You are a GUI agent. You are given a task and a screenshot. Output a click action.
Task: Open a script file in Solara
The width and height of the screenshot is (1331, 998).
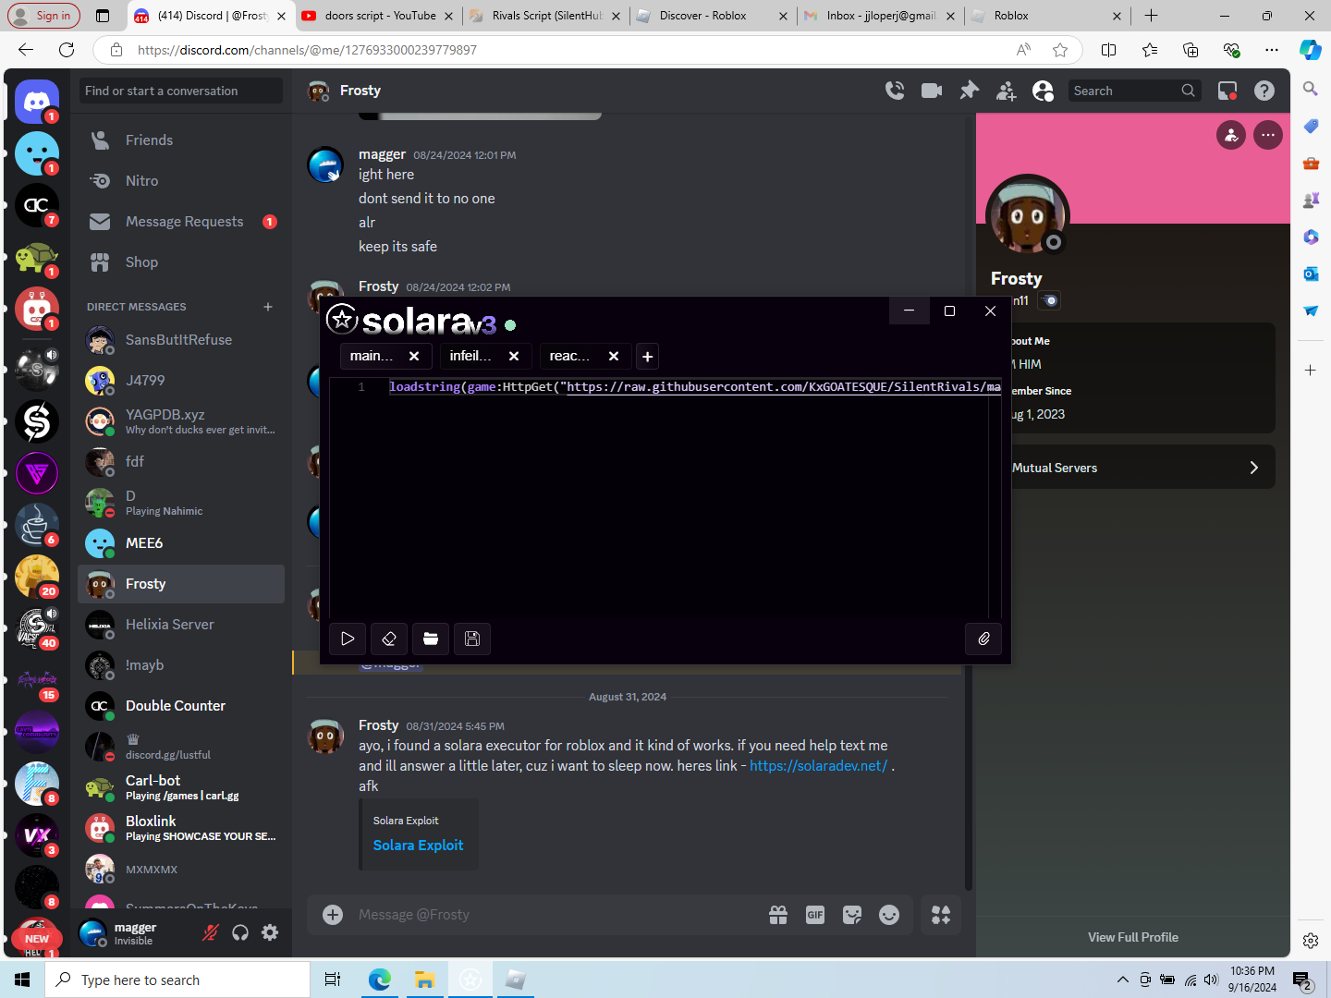pos(431,639)
